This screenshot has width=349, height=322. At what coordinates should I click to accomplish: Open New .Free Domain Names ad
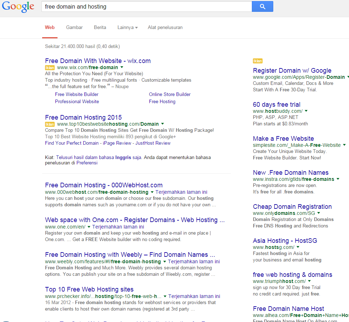[x=291, y=173]
